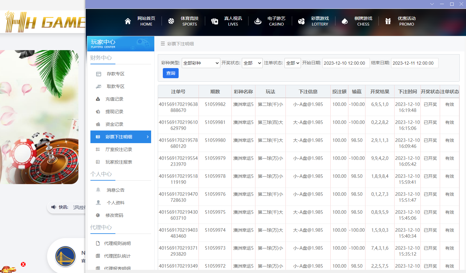Click the 代理规则说明 document icon
Viewport: 466px width, 273px height.
98,243
